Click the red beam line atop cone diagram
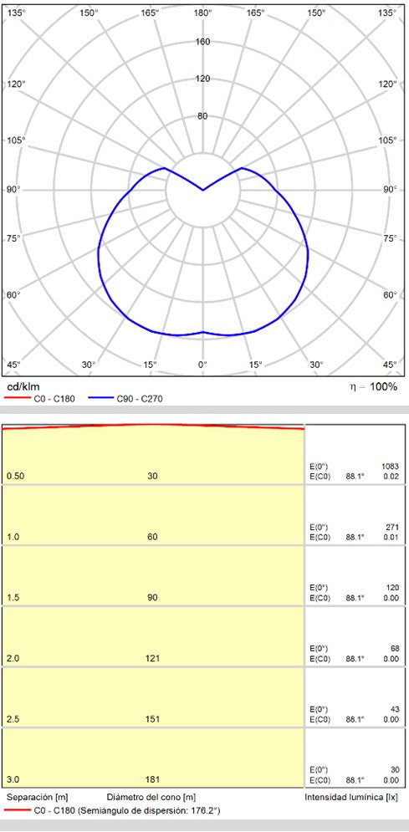Viewport: 409px width, 832px height. [153, 426]
